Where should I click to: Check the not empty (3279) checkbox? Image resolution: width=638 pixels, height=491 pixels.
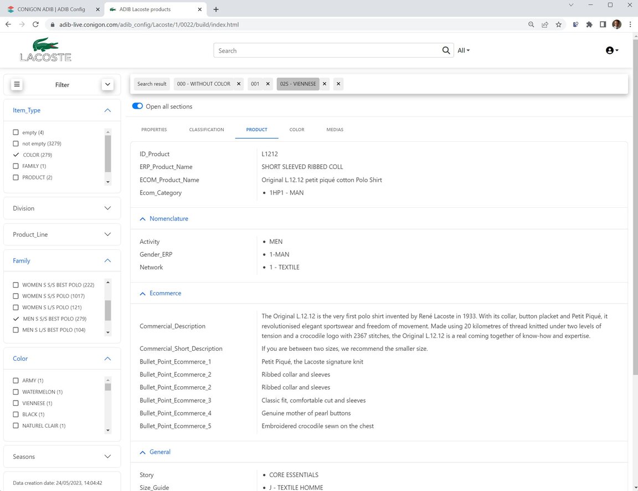coord(16,144)
